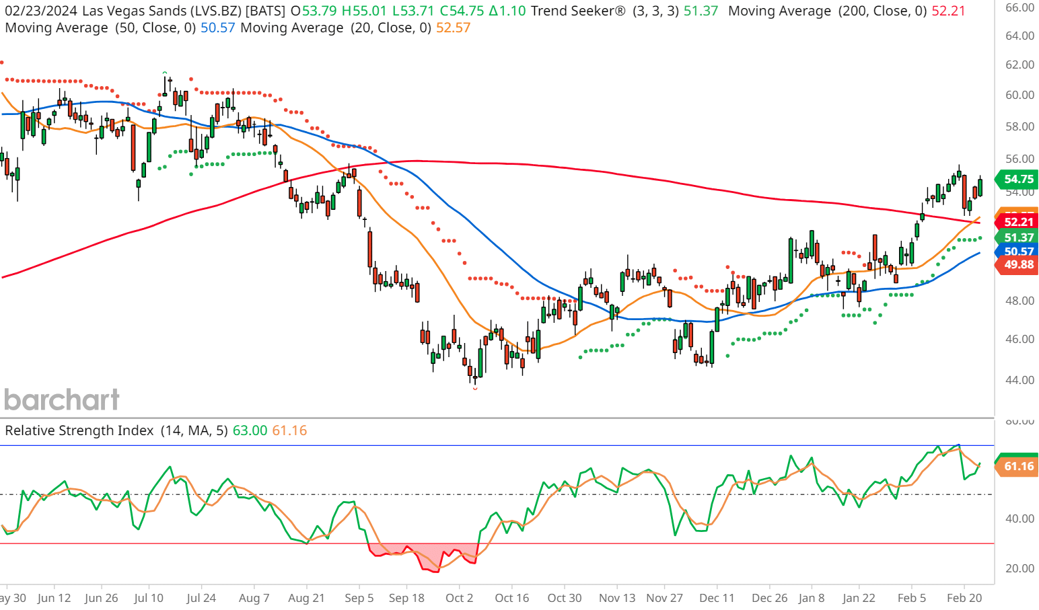
Task: Click the Sep 18 date label
Action: (x=406, y=598)
